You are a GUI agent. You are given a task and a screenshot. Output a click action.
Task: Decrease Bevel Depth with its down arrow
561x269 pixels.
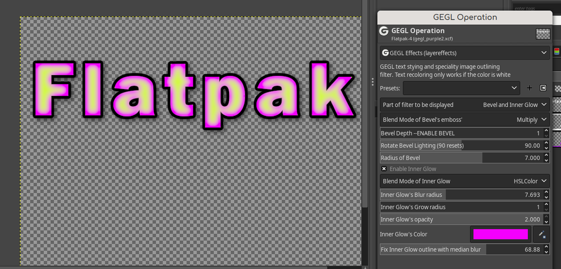pos(546,136)
